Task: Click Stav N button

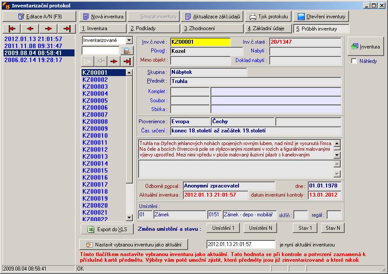Action: click(x=333, y=228)
